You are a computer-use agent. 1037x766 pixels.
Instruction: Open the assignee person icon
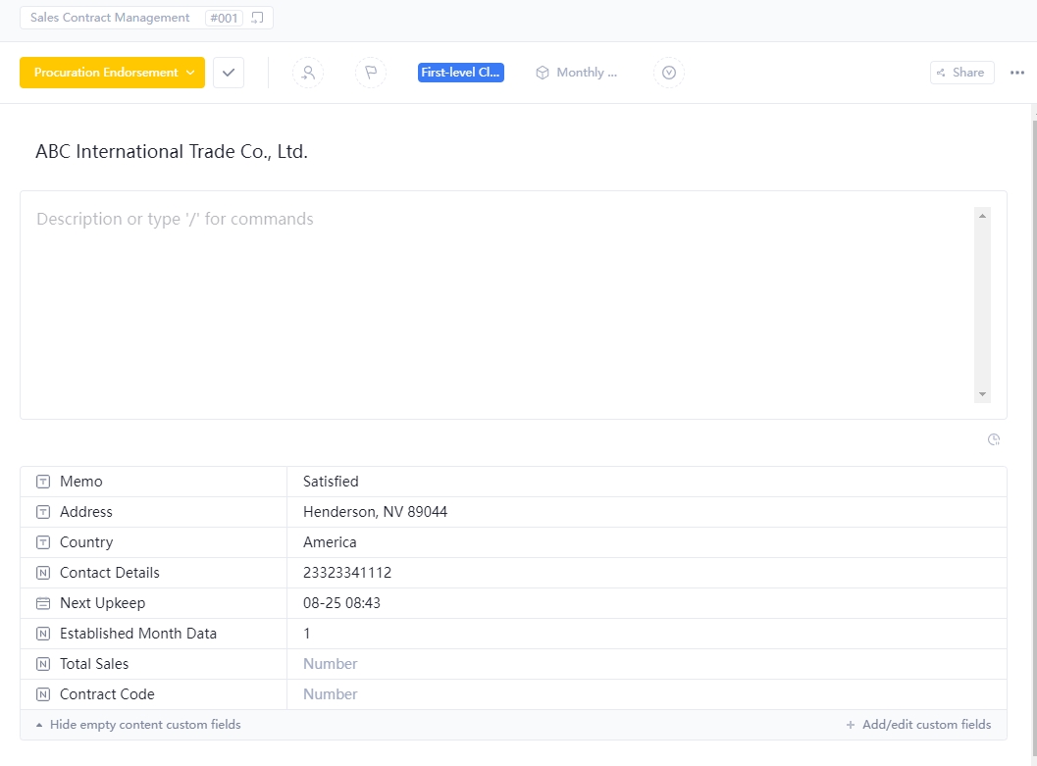click(x=308, y=73)
